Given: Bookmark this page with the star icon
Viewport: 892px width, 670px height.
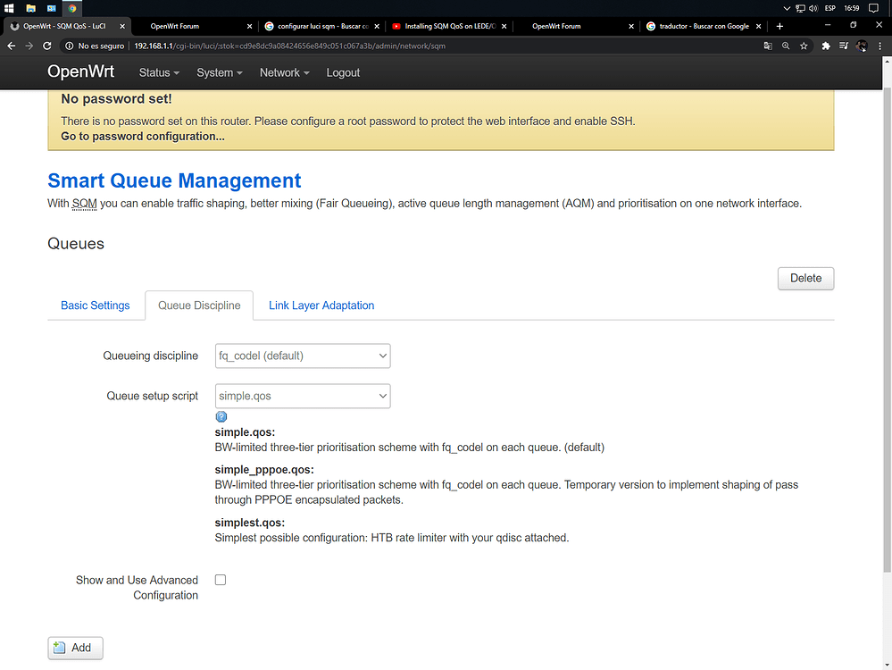Looking at the screenshot, I should click(804, 46).
